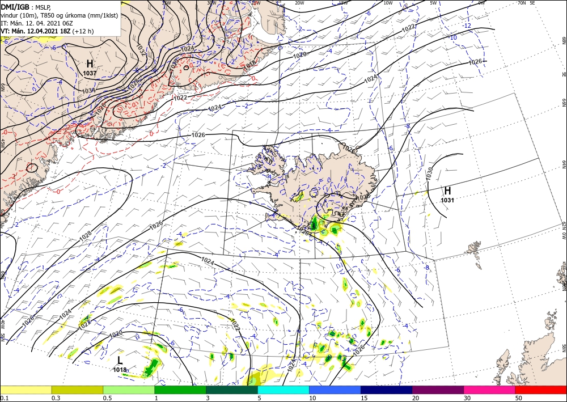
Task: Click the low pressure L symbol above 1018
Action: [x=120, y=360]
